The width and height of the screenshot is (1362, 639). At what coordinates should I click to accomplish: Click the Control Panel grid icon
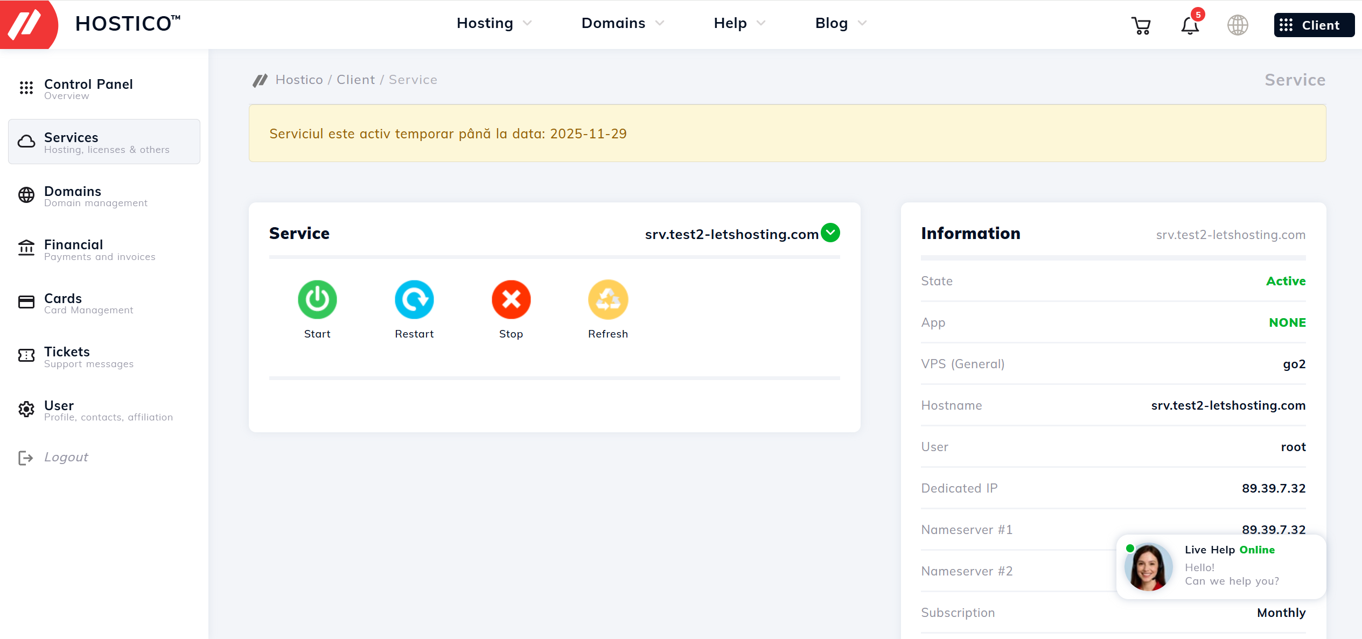pyautogui.click(x=26, y=88)
